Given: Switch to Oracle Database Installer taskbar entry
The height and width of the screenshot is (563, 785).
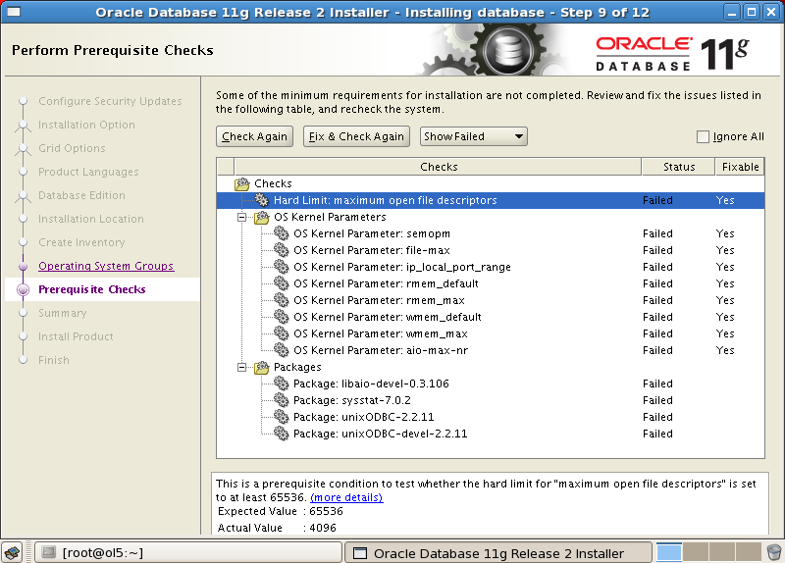Looking at the screenshot, I should coord(498,553).
